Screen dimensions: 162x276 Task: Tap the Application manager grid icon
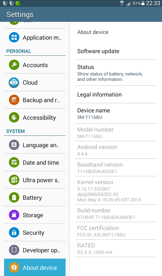tap(14, 37)
